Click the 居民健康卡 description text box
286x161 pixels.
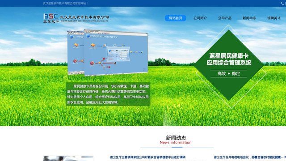[x=108, y=94]
